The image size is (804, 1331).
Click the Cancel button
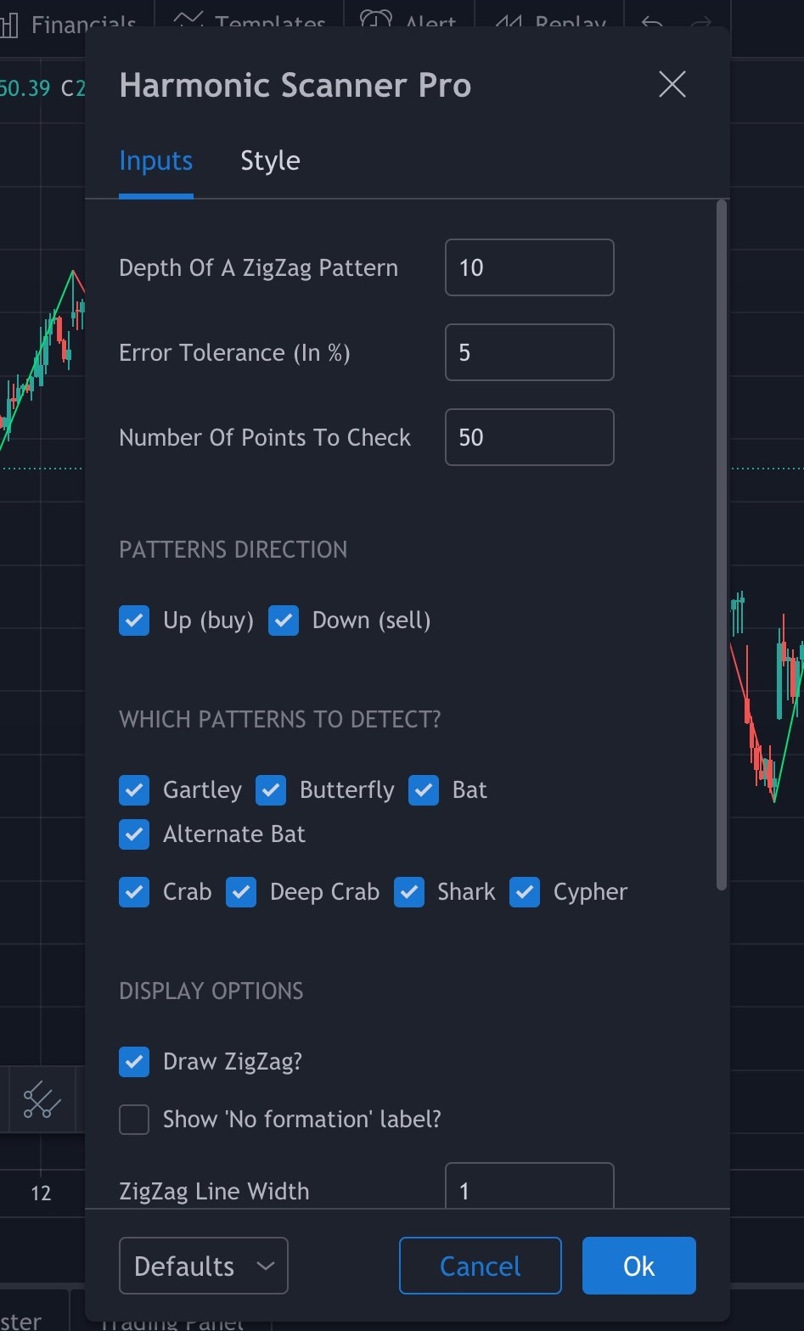click(x=480, y=1266)
